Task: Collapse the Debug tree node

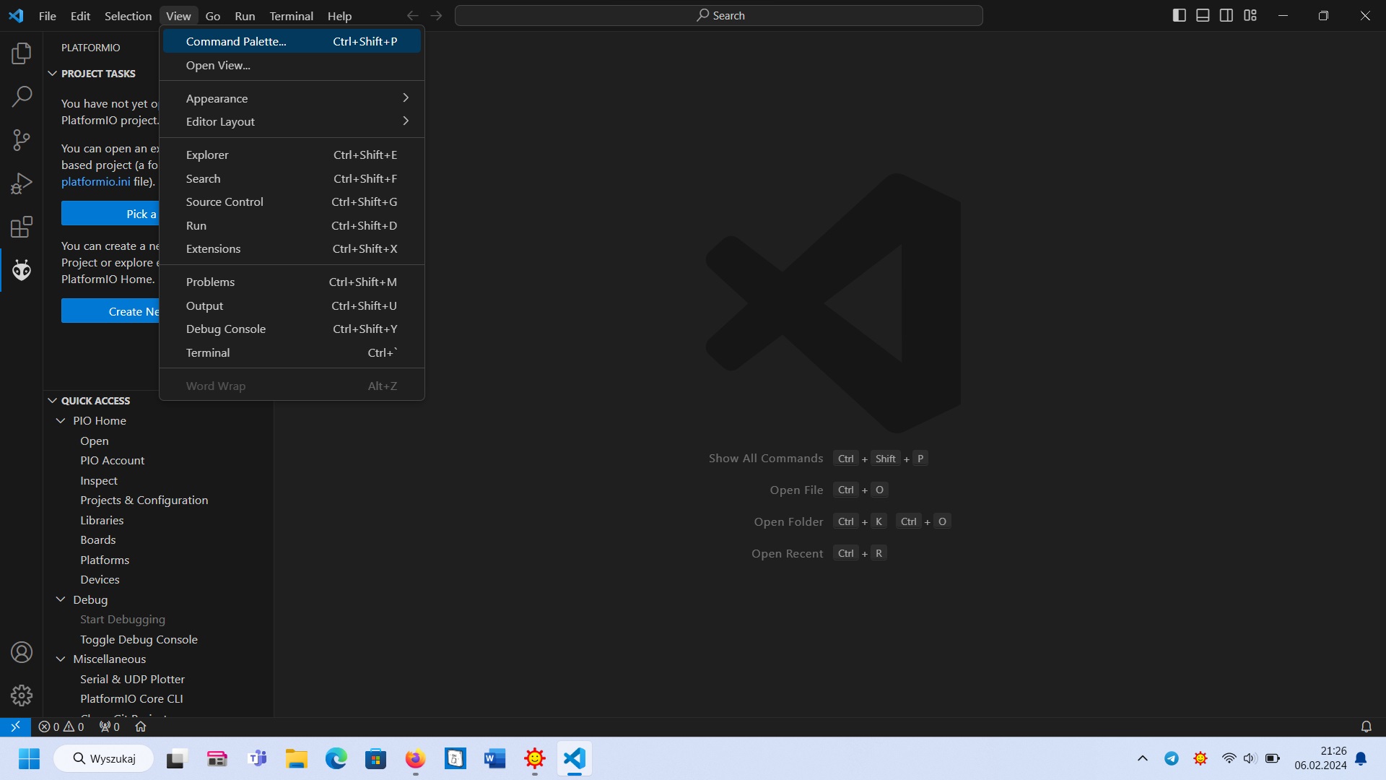Action: pyautogui.click(x=61, y=599)
